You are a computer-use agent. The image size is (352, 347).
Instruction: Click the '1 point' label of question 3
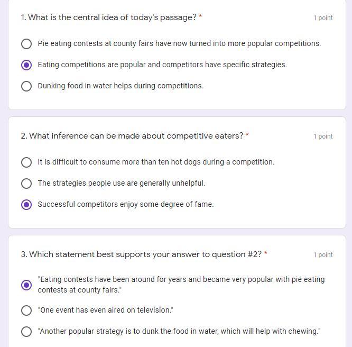[323, 255]
